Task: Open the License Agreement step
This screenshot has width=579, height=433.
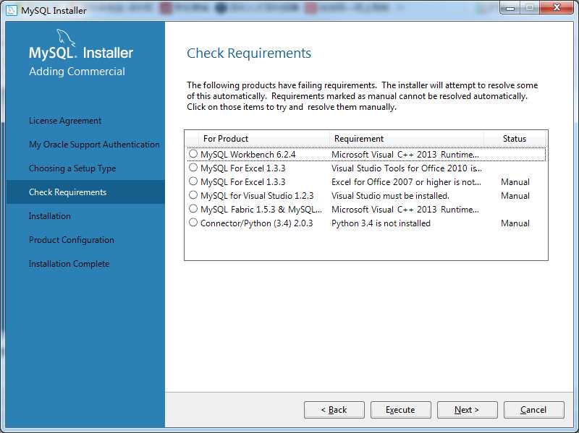Action: [65, 121]
